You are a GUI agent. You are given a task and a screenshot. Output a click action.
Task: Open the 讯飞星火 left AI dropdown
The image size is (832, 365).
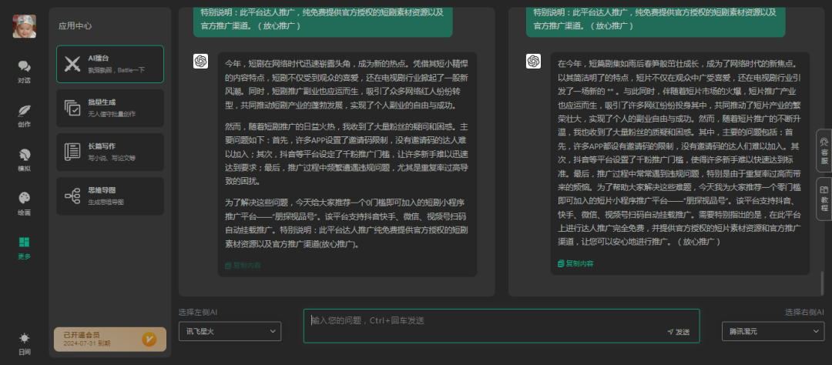tap(230, 332)
